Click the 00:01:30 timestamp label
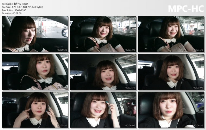This screenshot has width=206, height=130. [198, 50]
